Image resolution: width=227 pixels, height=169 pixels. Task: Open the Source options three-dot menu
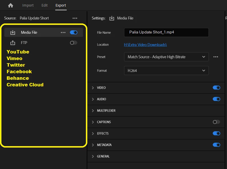click(x=75, y=18)
